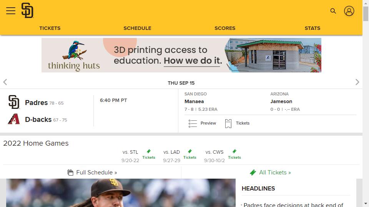Open the site search magnifier
Image resolution: width=369 pixels, height=207 pixels.
(333, 11)
